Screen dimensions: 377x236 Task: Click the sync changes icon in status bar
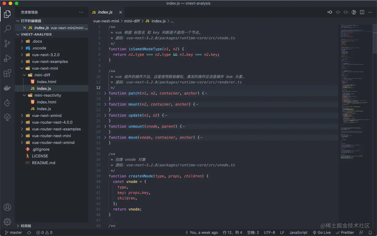click(x=29, y=233)
